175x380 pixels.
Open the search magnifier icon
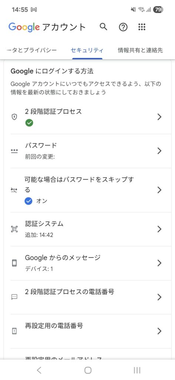click(104, 27)
